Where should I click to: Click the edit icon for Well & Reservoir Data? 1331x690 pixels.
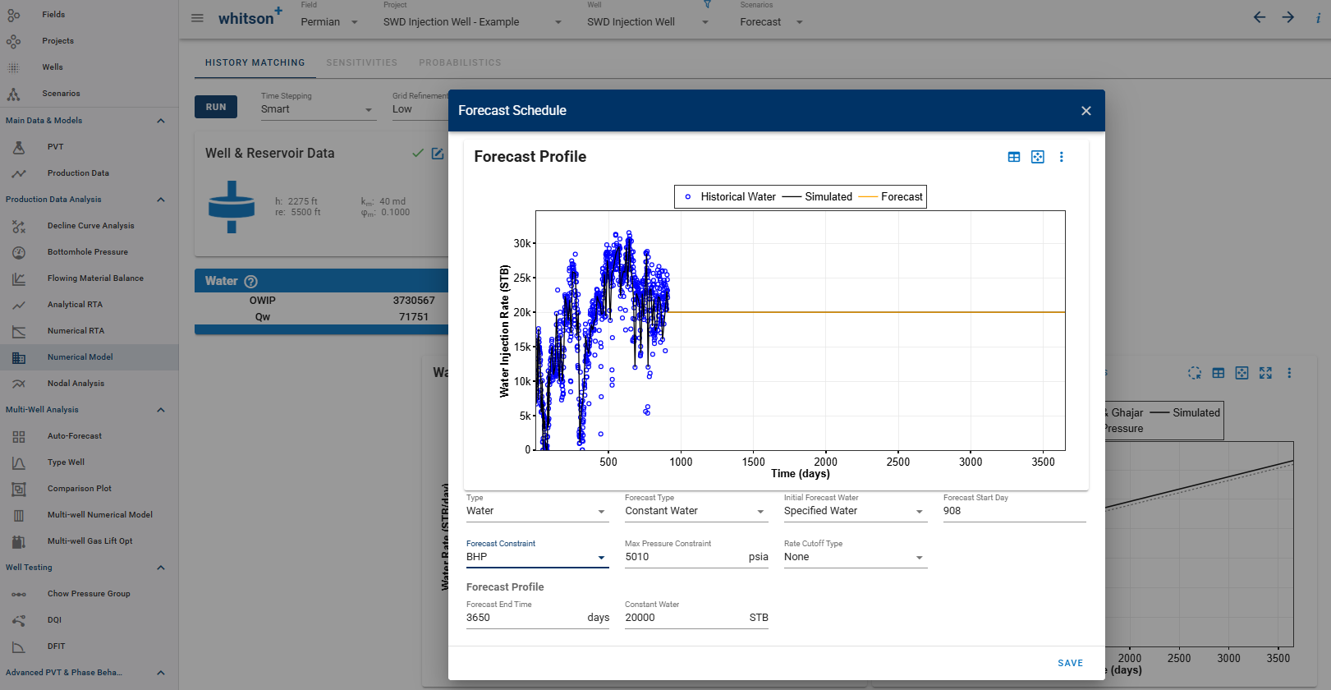click(438, 154)
